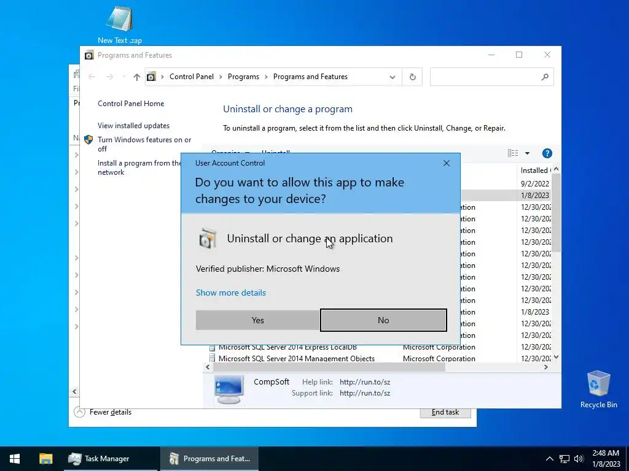Click Programs and Features taskbar button
This screenshot has width=629, height=471.
click(209, 459)
